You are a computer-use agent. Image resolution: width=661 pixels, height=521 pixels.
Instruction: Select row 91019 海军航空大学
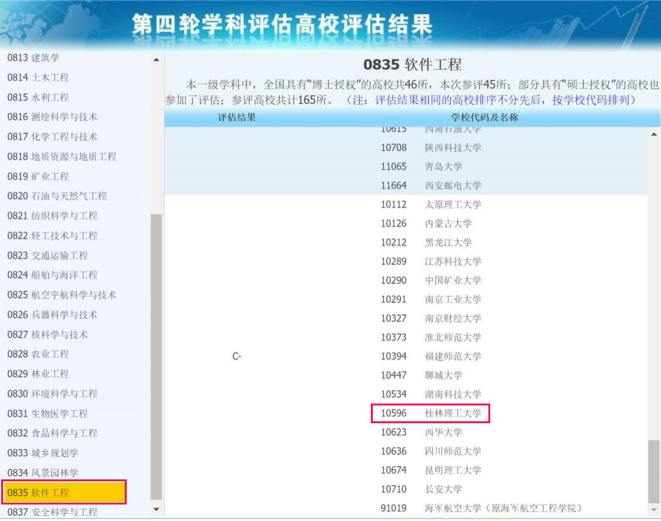click(482, 508)
